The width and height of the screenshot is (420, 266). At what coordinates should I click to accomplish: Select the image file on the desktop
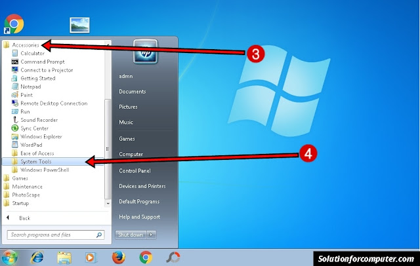tap(79, 25)
